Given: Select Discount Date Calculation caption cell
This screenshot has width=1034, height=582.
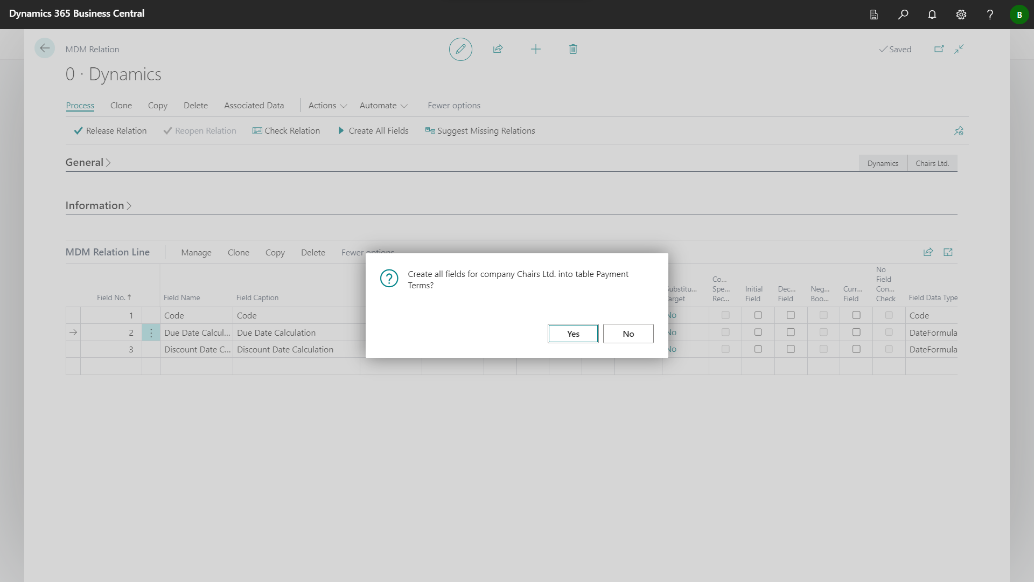Looking at the screenshot, I should pyautogui.click(x=296, y=349).
